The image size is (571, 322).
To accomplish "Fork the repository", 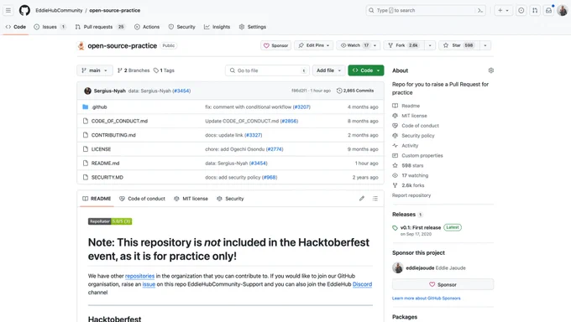I will tap(404, 45).
